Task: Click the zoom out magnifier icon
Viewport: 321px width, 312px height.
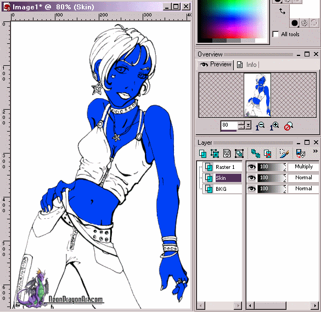Action: [x=260, y=126]
